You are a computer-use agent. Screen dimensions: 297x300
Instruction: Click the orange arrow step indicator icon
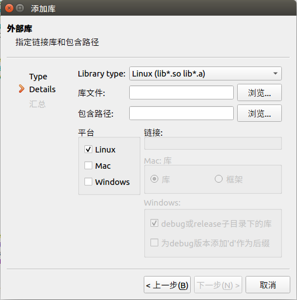tap(22, 89)
